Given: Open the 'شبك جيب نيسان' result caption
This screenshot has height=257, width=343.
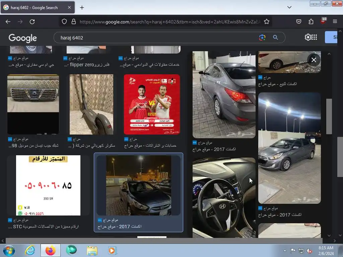Looking at the screenshot, I should click(x=33, y=146).
